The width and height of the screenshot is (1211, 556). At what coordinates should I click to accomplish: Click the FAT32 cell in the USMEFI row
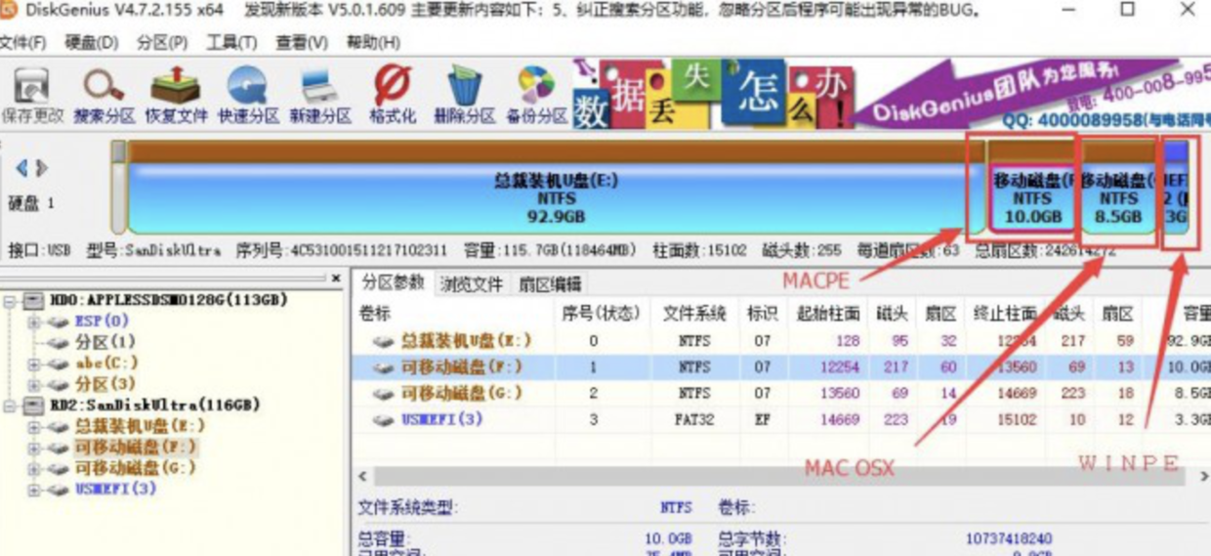[694, 419]
